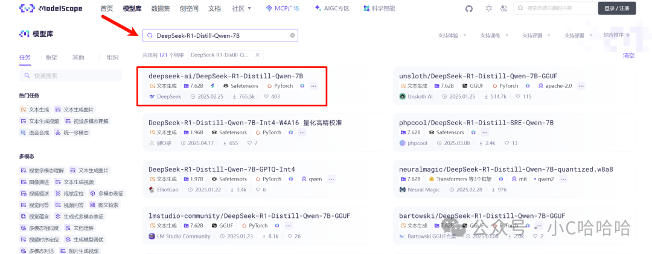Open the 支持体验 filter dropdown
652x254 pixels.
click(x=452, y=36)
